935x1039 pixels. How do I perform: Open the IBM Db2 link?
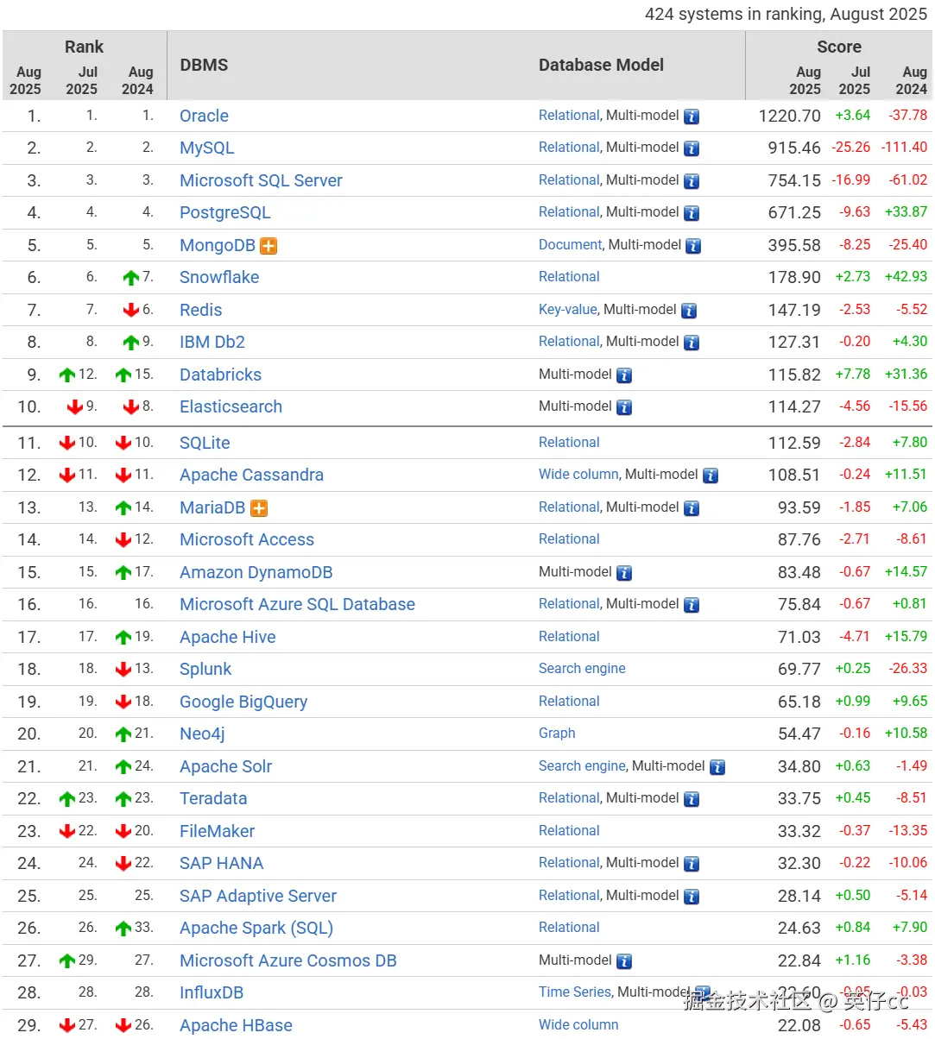(212, 342)
